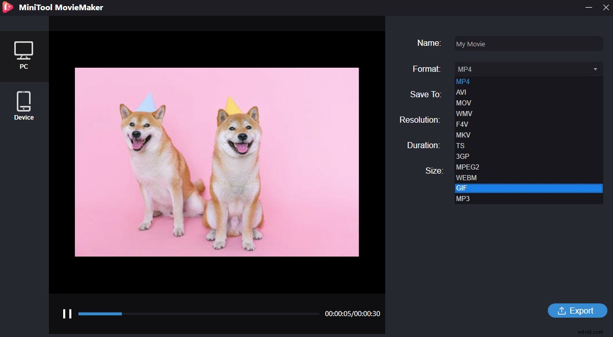Choose WEBM from the format list
This screenshot has width=613, height=337.
coord(528,178)
